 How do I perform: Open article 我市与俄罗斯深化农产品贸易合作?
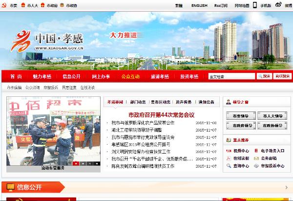click(143, 123)
